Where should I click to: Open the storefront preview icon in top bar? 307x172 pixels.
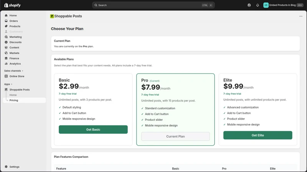point(249,5)
